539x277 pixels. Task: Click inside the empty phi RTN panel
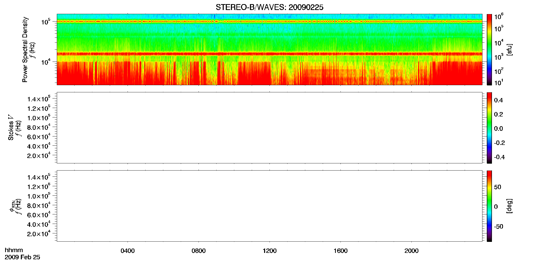click(x=269, y=206)
